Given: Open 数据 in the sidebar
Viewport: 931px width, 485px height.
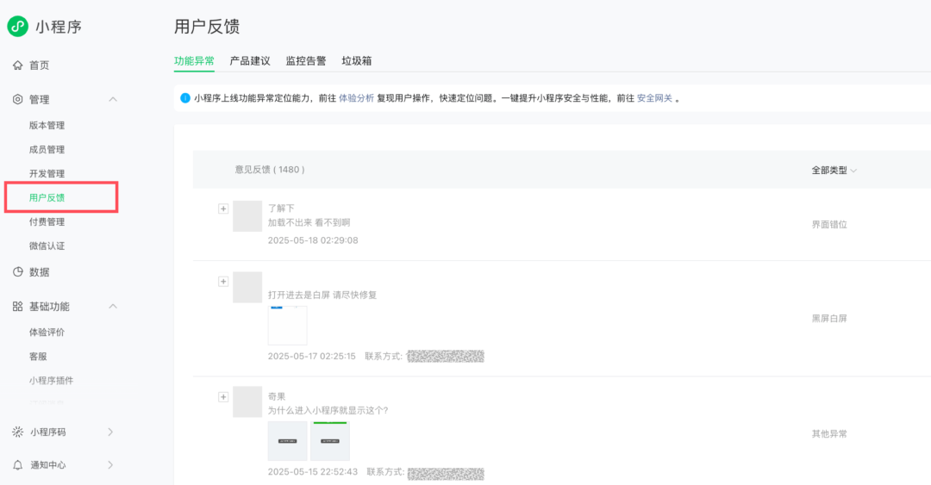Looking at the screenshot, I should tap(39, 272).
